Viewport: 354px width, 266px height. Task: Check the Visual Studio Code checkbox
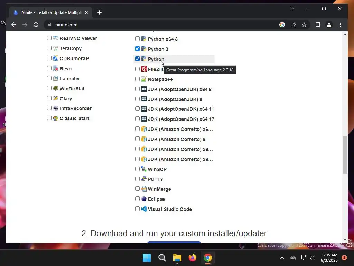(137, 209)
